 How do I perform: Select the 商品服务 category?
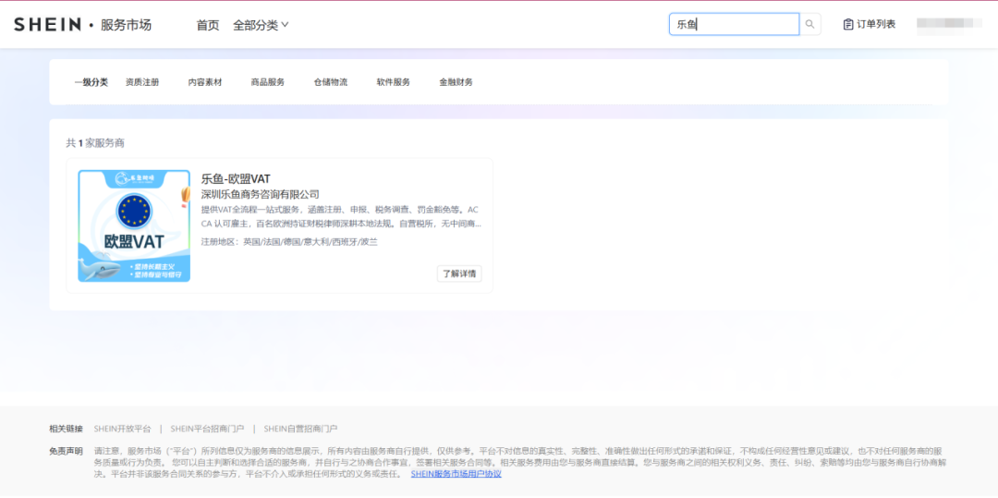click(x=268, y=82)
